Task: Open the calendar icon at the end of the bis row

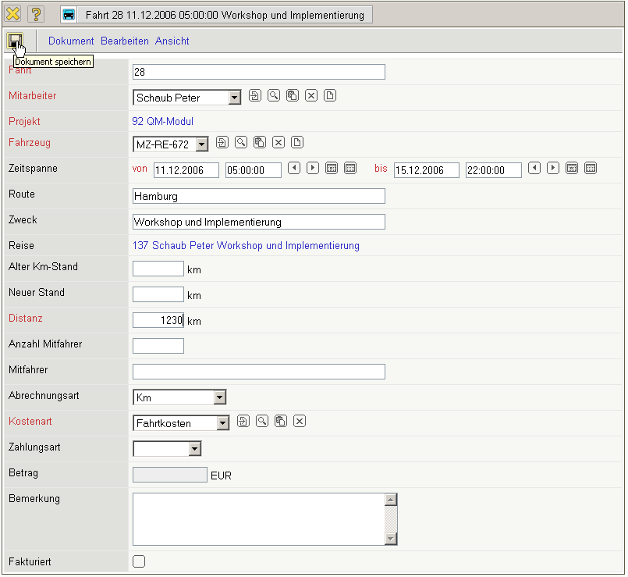Action: (x=591, y=169)
